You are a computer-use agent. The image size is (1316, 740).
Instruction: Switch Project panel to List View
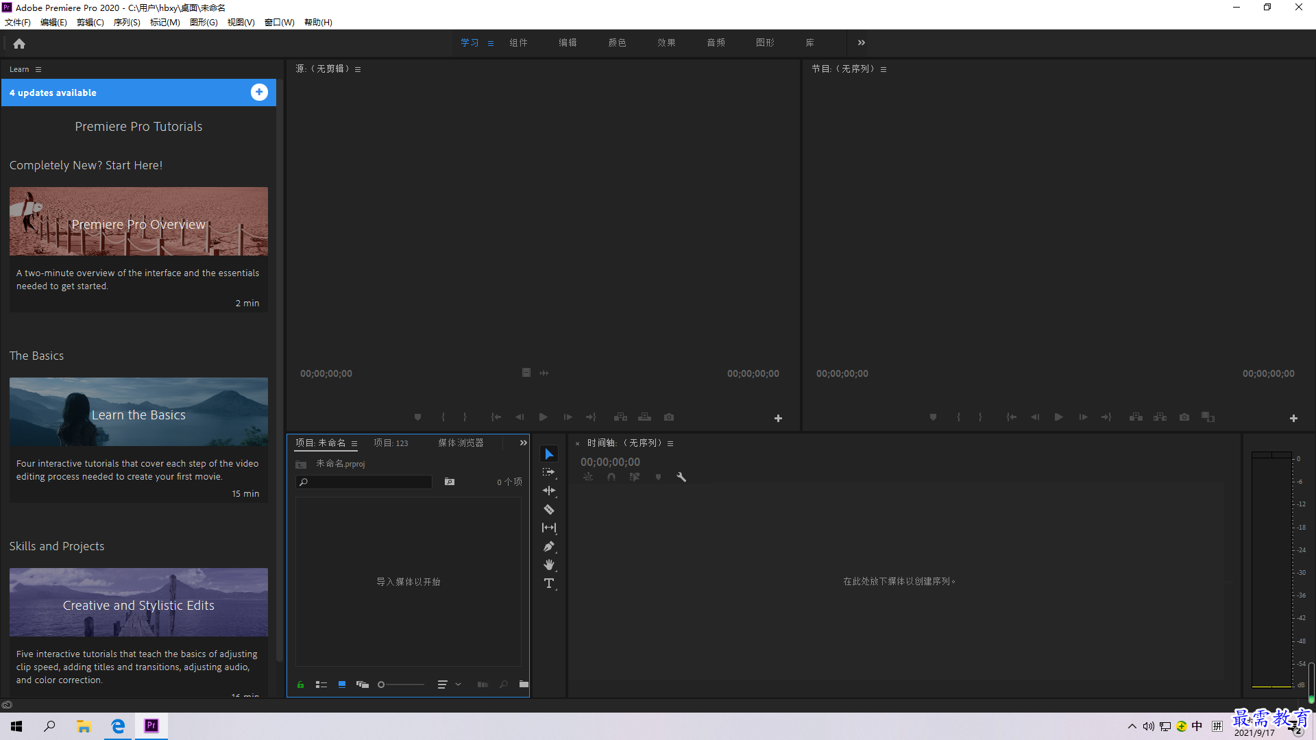321,684
